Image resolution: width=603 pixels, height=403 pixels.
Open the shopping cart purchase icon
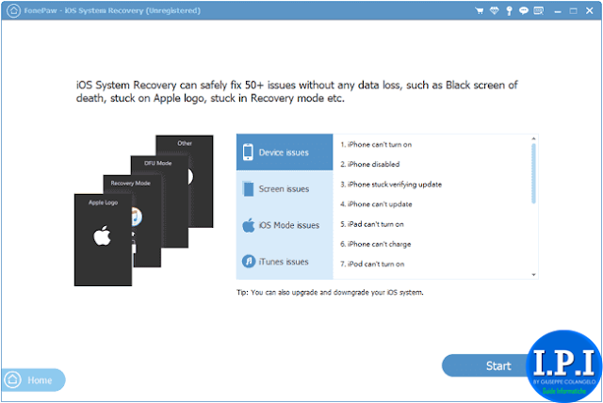pos(480,10)
